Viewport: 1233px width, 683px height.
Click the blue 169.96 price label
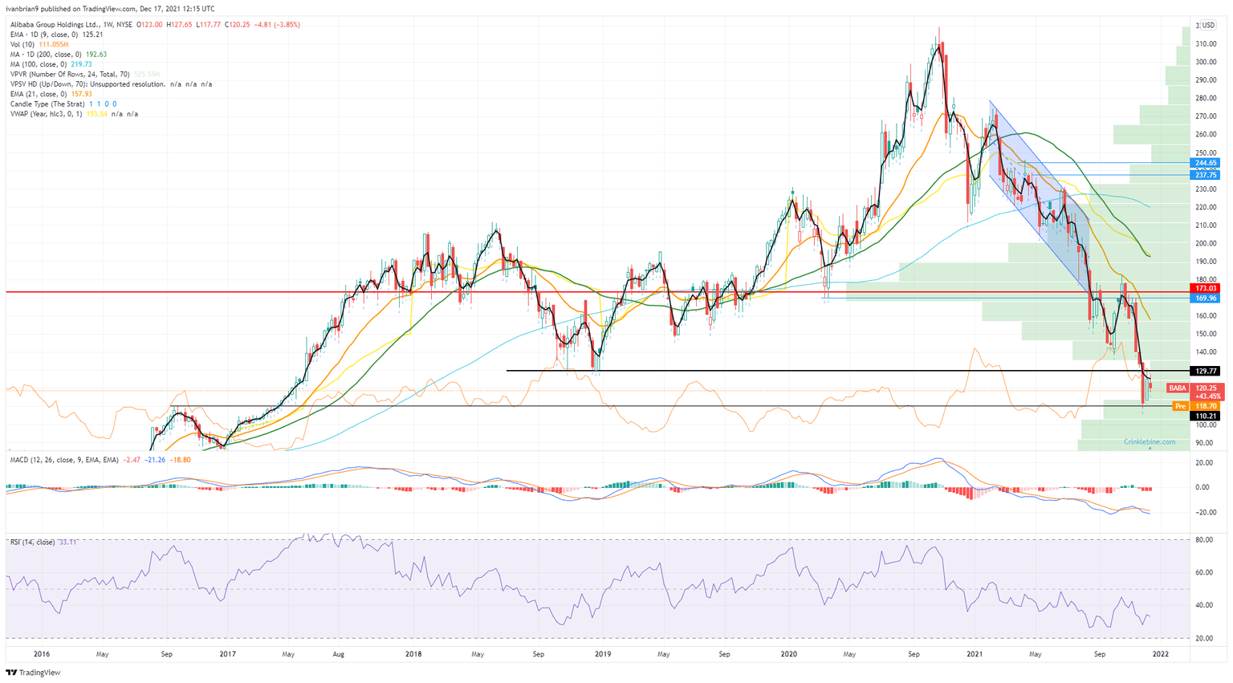tap(1207, 298)
